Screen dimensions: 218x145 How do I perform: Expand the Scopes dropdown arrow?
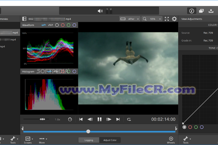(x=32, y=139)
